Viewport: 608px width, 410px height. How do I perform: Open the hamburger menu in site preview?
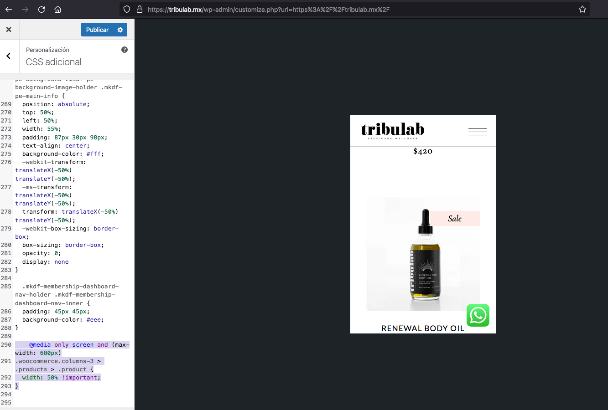(477, 132)
